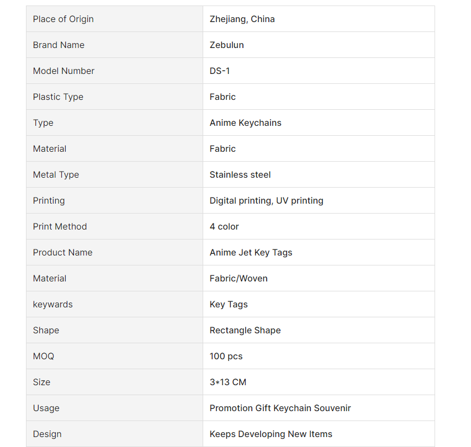The height and width of the screenshot is (447, 471).
Task: Select the "4 color" value cell
Action: pyautogui.click(x=224, y=227)
